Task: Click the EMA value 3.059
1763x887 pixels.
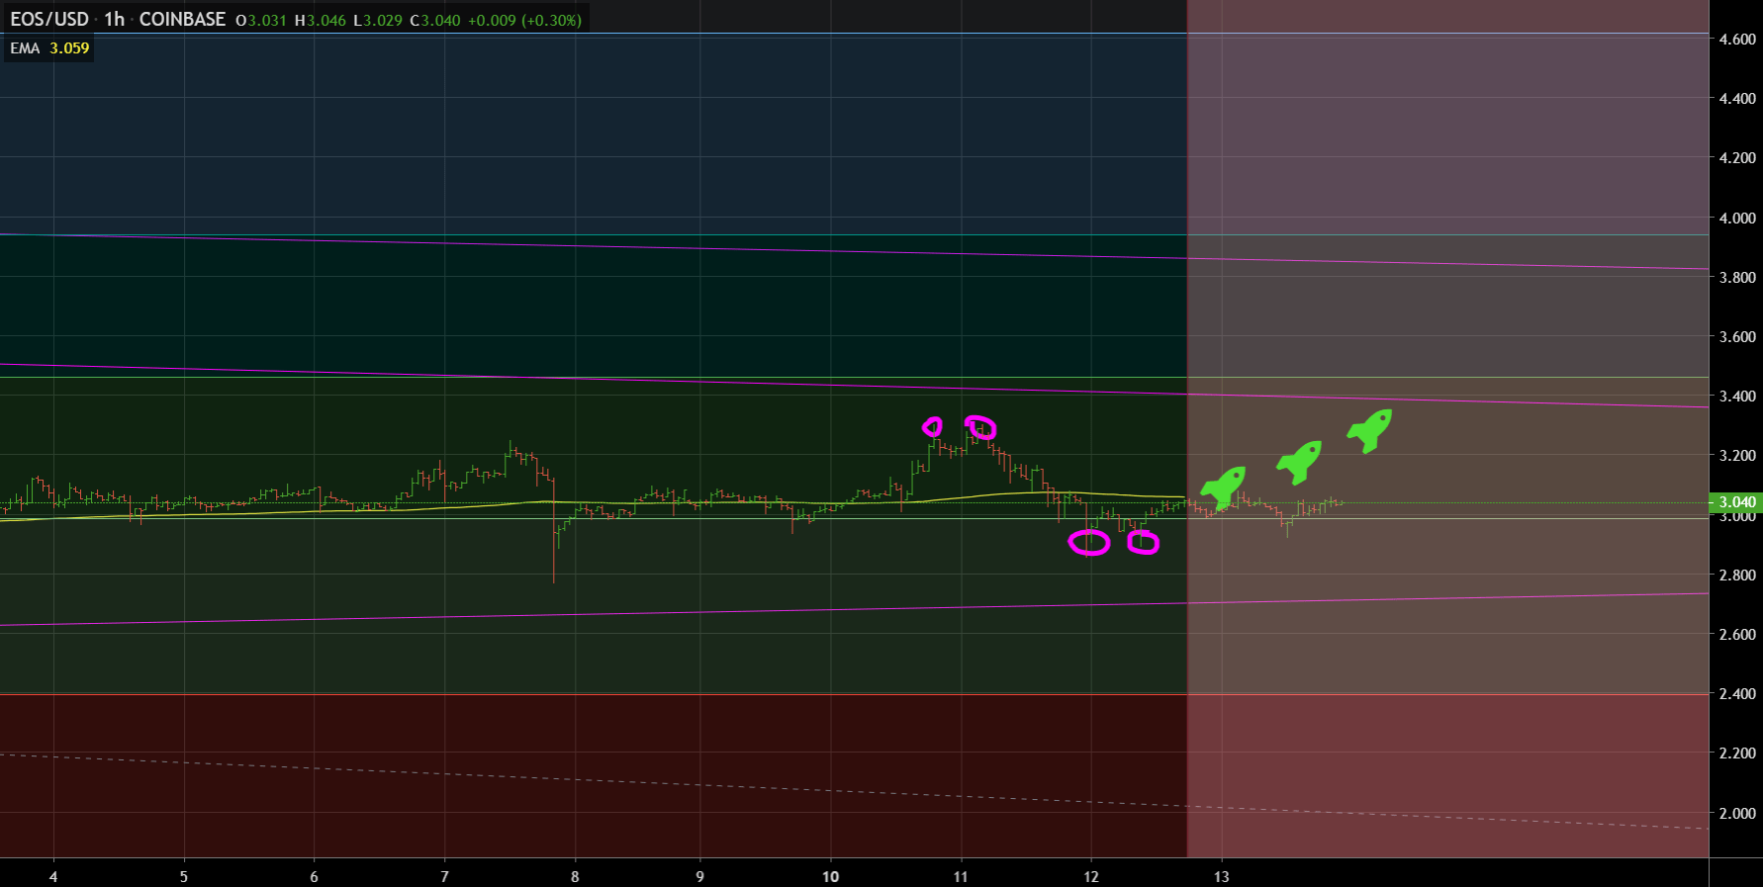Action: (69, 48)
